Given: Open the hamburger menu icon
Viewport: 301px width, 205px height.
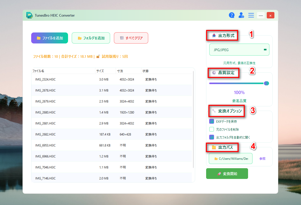Looking at the screenshot, I should click(x=251, y=15).
